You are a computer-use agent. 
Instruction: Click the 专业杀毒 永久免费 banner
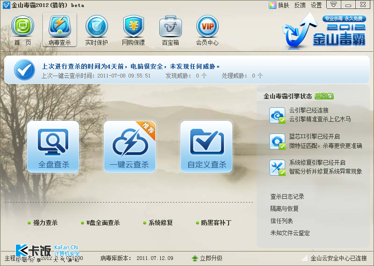tap(344, 19)
